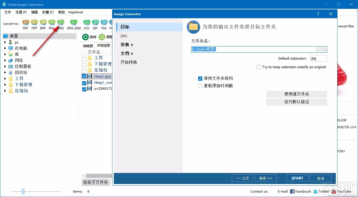The width and height of the screenshot is (358, 197).
Task: Expand the 控制面板 node in folder tree
Action: (x=5, y=66)
